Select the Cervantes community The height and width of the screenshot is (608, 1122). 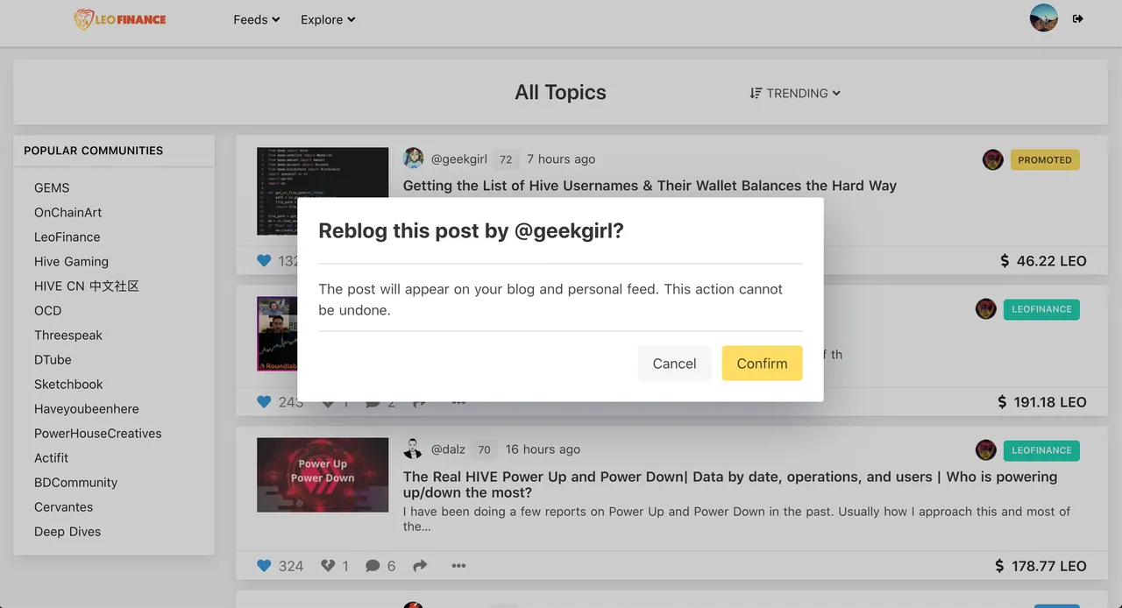coord(63,506)
